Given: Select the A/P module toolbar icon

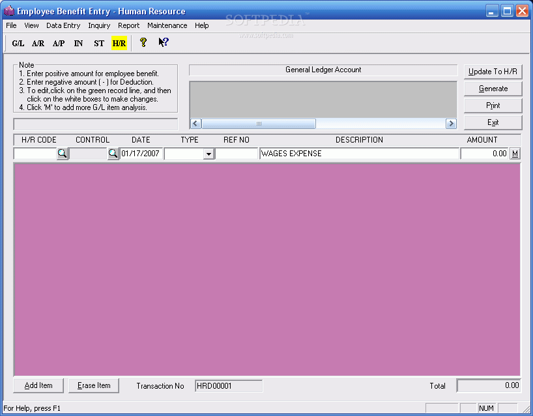Looking at the screenshot, I should pyautogui.click(x=59, y=43).
